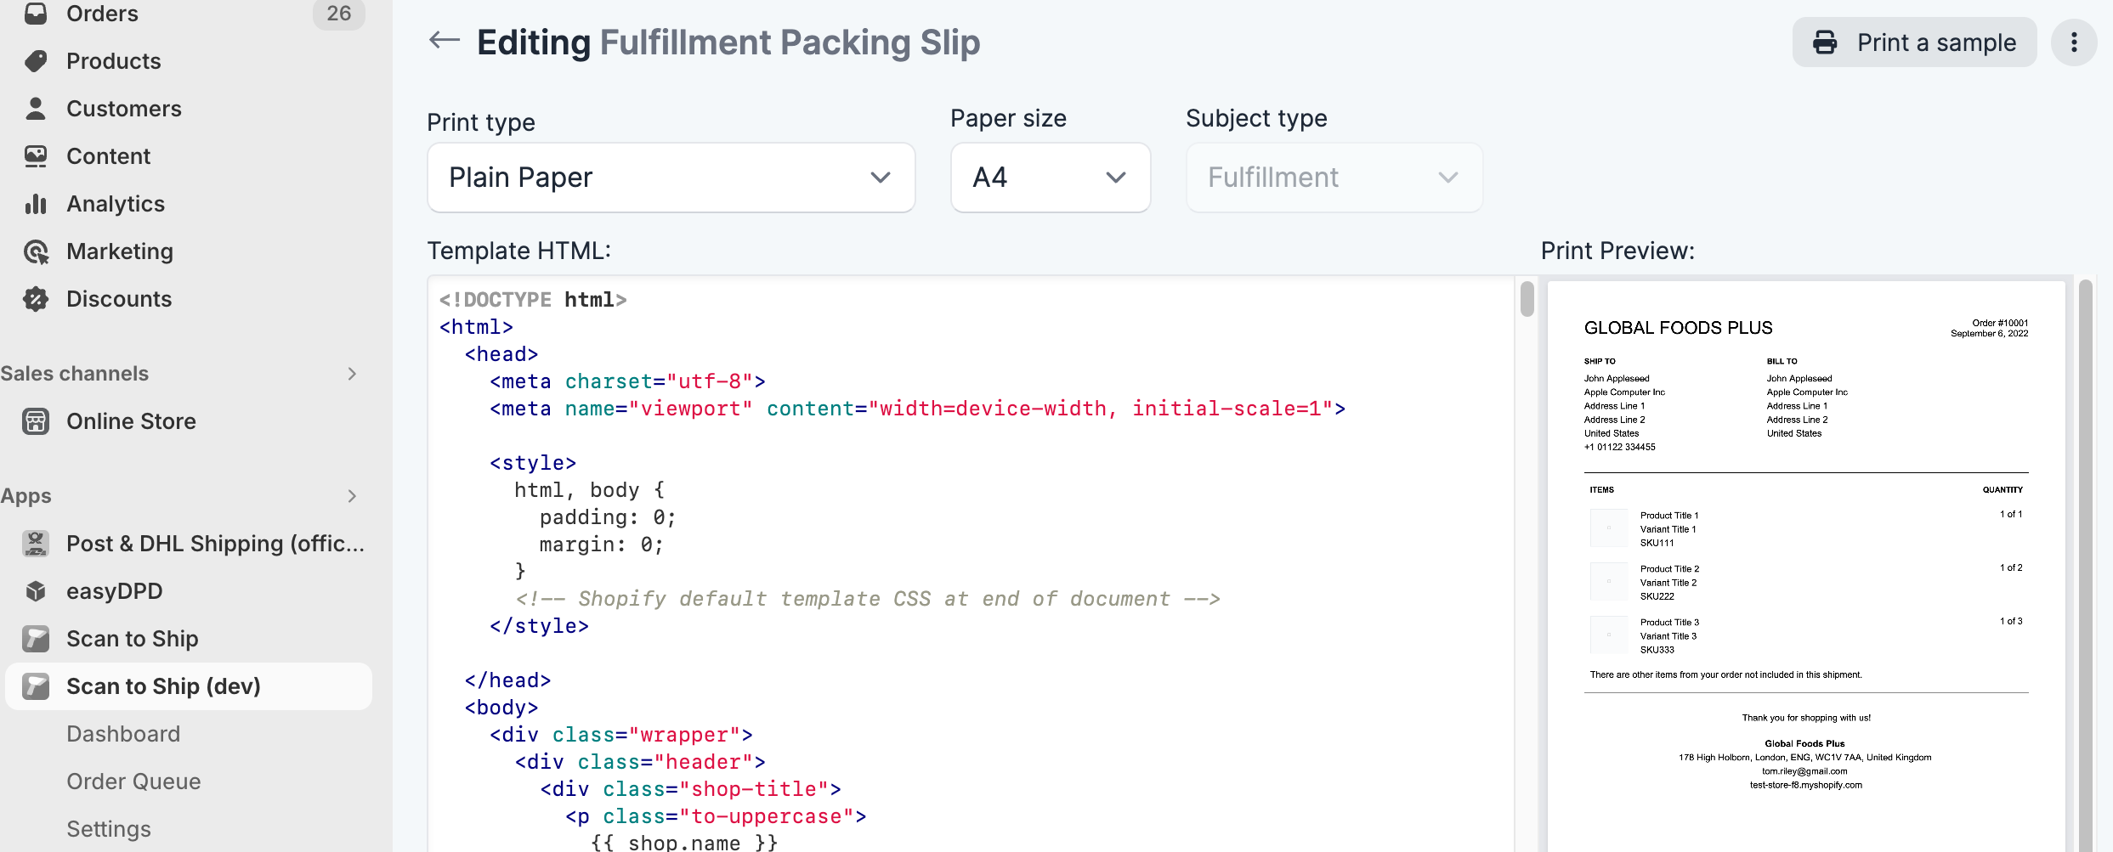
Task: Click the Discounts badge icon
Action: click(36, 299)
